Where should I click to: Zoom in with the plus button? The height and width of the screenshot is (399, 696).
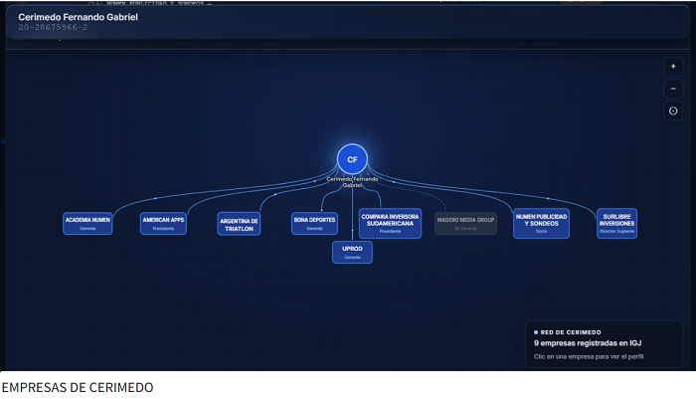[673, 67]
